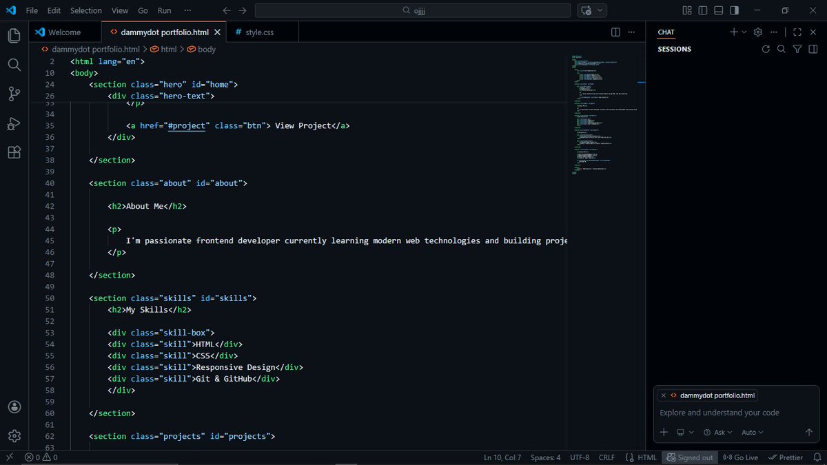Open editor More Actions ellipsis
The image size is (827, 465).
632,32
